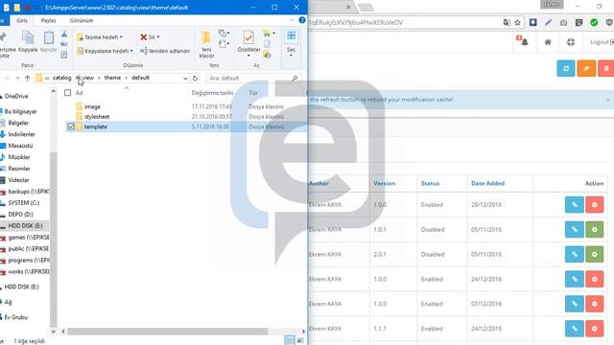Edit the version 2.0.1 modification
Screen dimensions: 614x345
[x=575, y=254]
